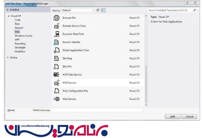Select the Web Configuration File icon

56,91
